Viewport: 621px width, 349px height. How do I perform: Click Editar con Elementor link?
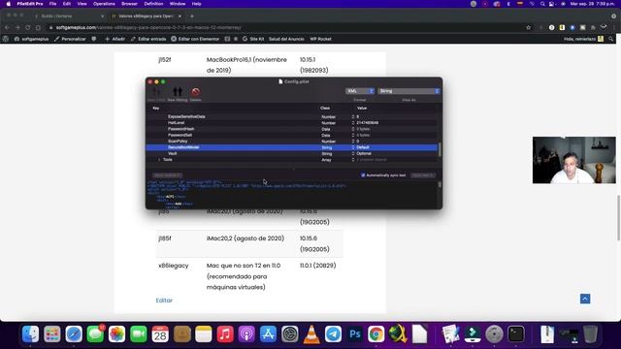pyautogui.click(x=195, y=39)
